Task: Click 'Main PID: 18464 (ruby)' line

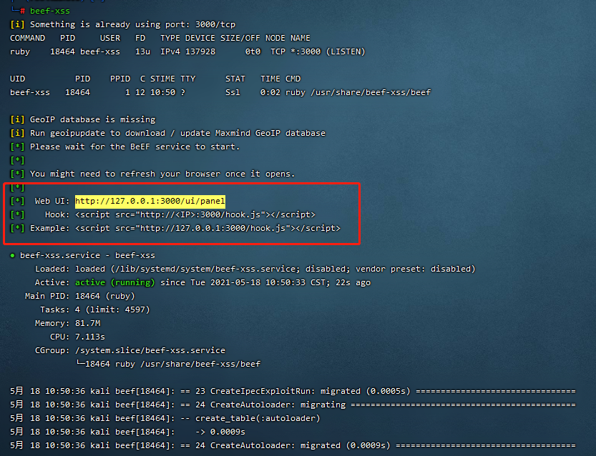Action: click(x=80, y=296)
